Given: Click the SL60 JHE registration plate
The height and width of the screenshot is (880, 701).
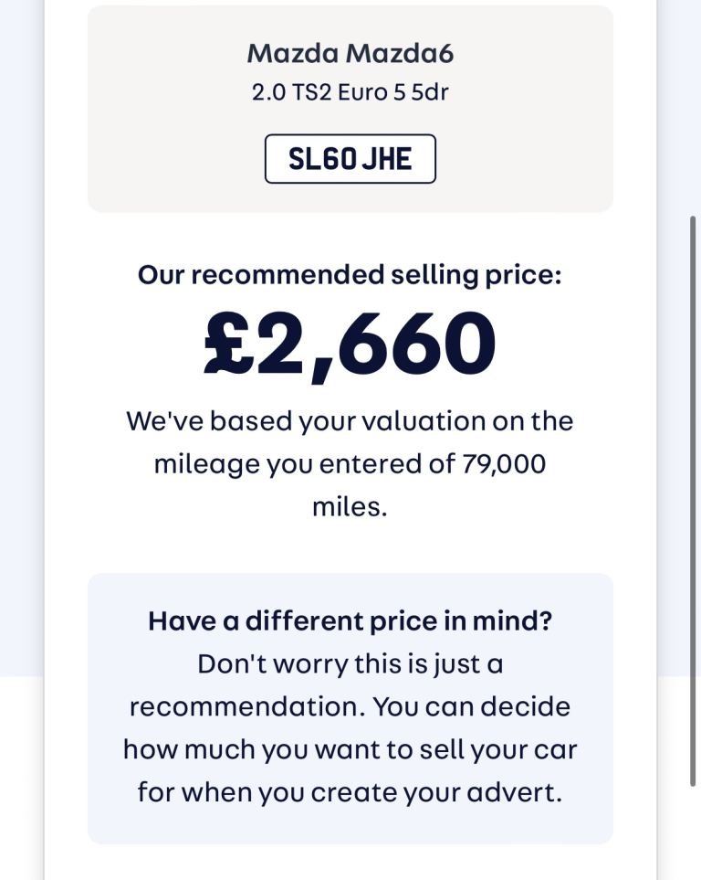Looking at the screenshot, I should (350, 159).
